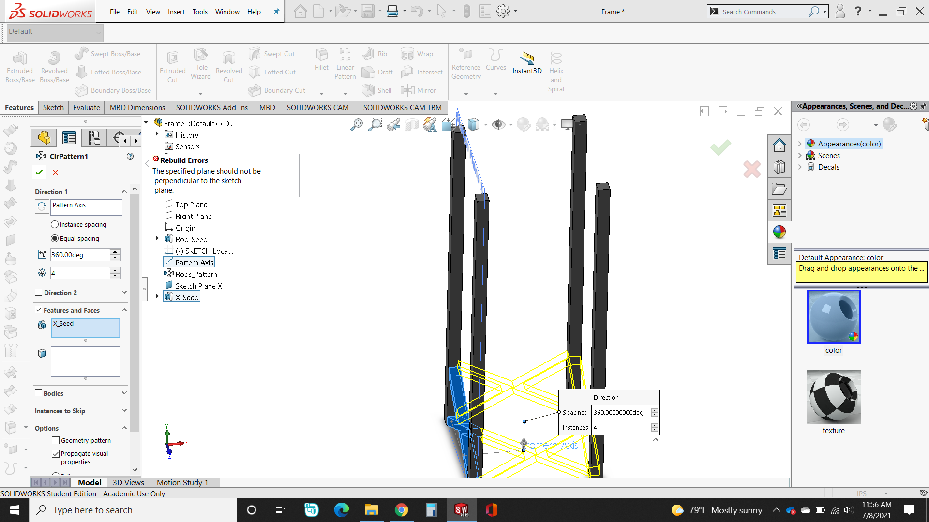The width and height of the screenshot is (929, 522).
Task: Expand X_Seed tree node
Action: [x=157, y=296]
